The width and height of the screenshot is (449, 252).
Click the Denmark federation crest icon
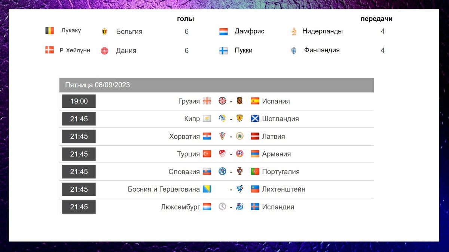pos(105,51)
